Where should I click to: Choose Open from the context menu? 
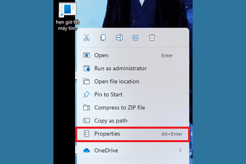click(132, 55)
